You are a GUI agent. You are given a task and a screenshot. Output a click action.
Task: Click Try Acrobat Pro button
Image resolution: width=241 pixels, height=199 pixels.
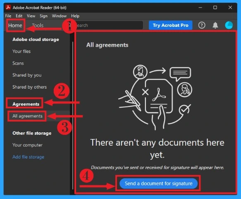point(170,25)
